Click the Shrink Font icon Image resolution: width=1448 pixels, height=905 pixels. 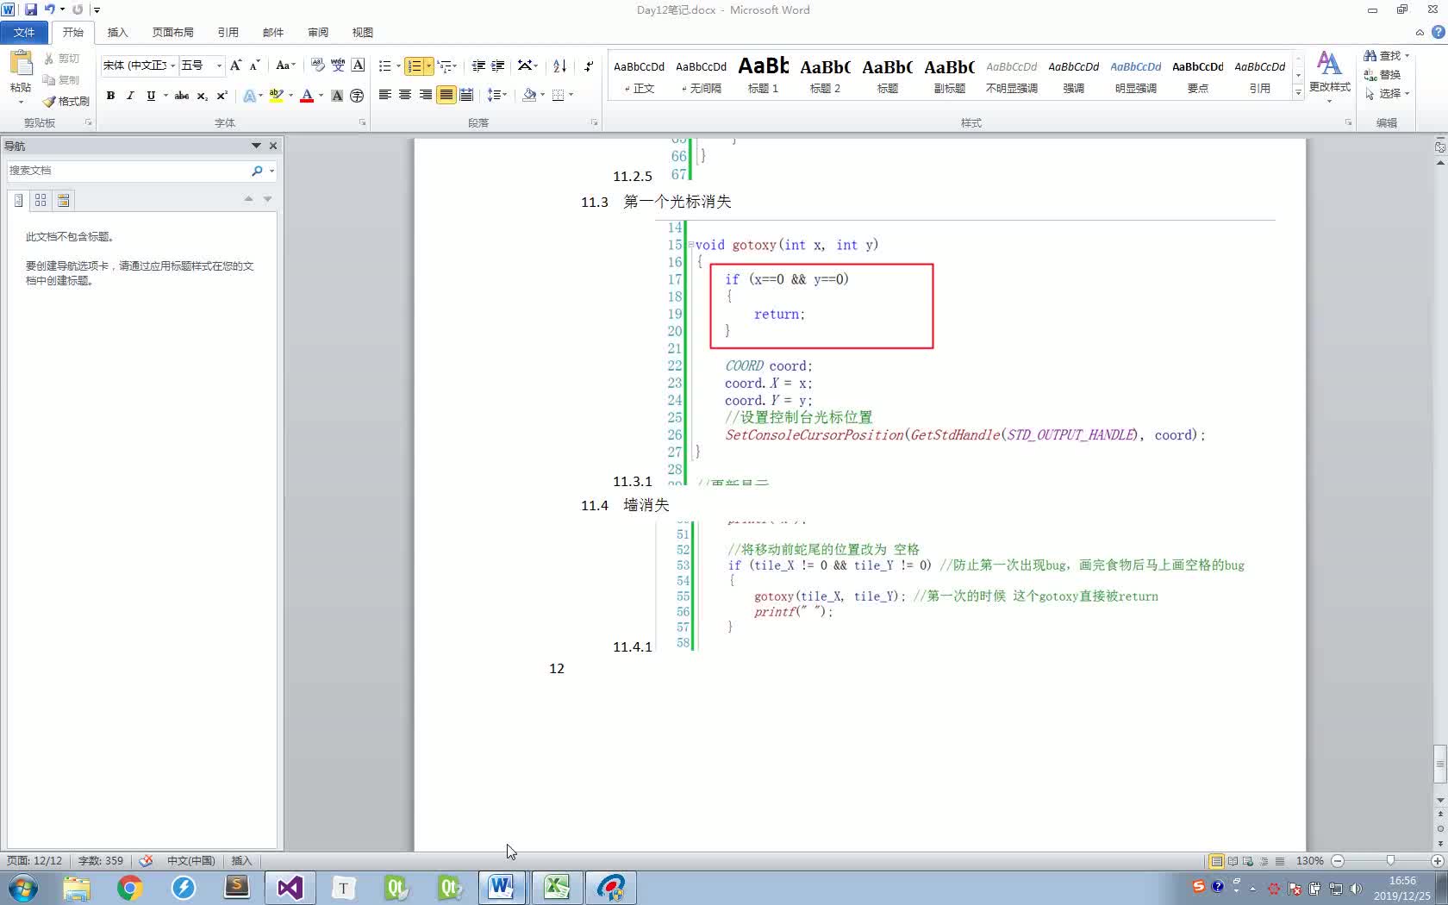[254, 66]
